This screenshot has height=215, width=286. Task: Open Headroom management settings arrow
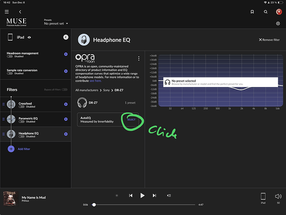pos(66,54)
